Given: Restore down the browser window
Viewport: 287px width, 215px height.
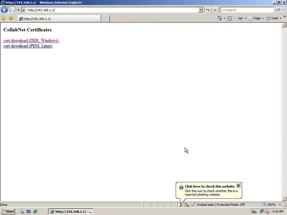Looking at the screenshot, I should 279,2.
